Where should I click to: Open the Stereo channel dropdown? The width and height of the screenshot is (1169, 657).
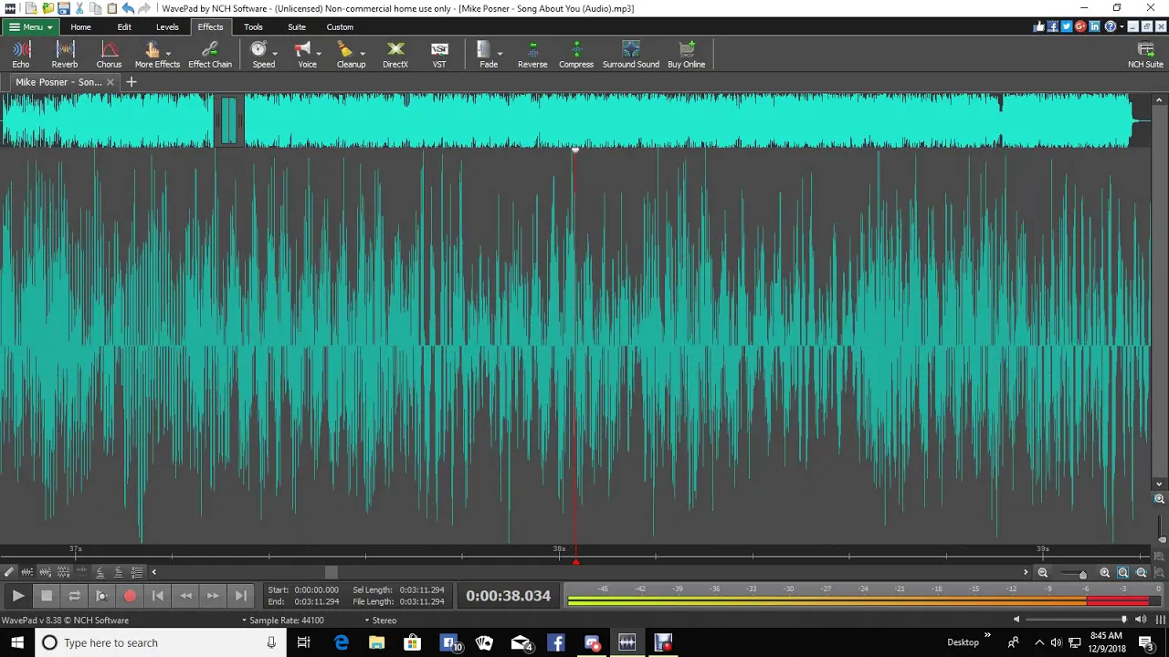pyautogui.click(x=381, y=620)
